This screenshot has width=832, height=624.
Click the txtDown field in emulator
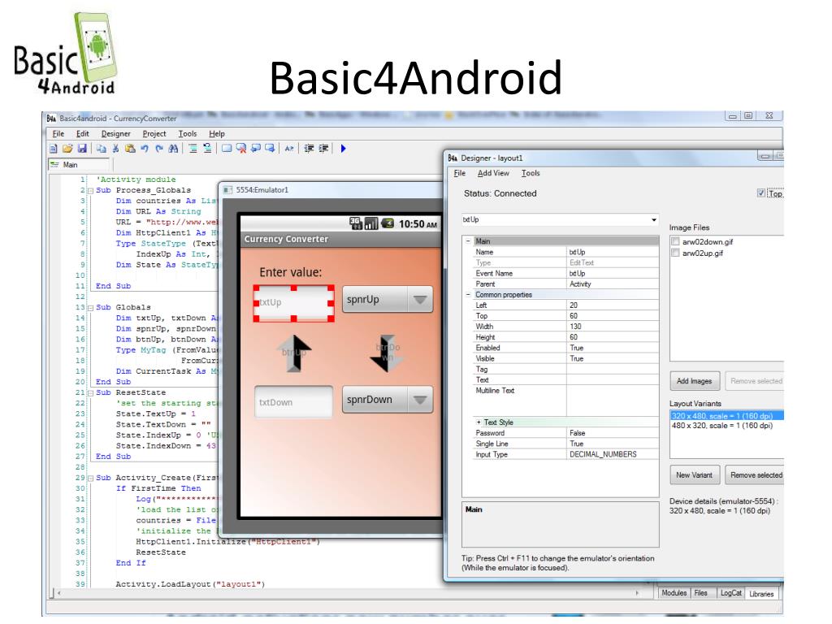click(294, 402)
